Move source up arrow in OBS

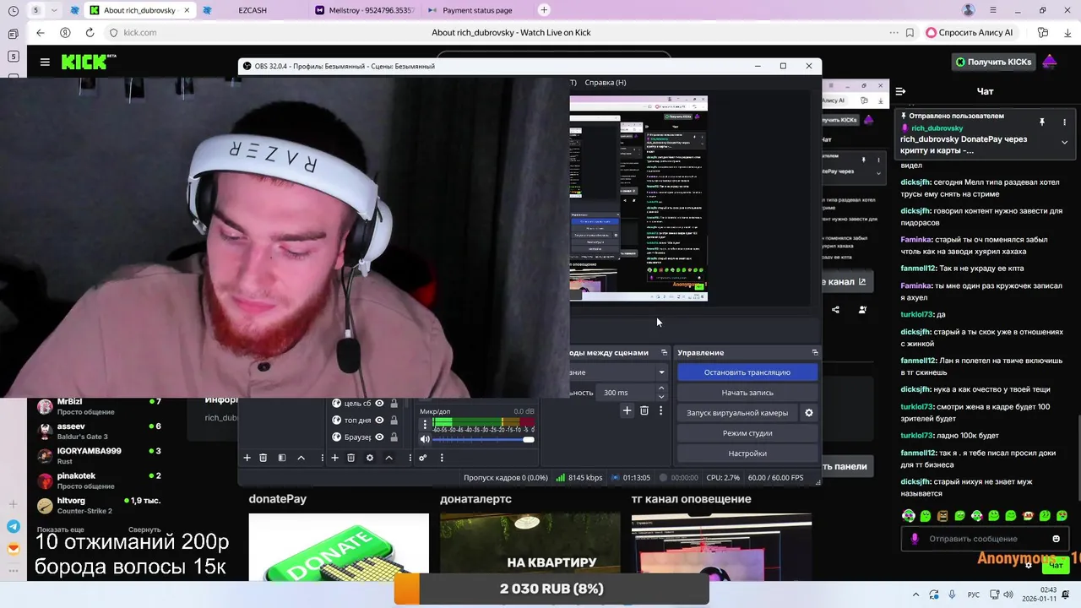click(x=388, y=458)
